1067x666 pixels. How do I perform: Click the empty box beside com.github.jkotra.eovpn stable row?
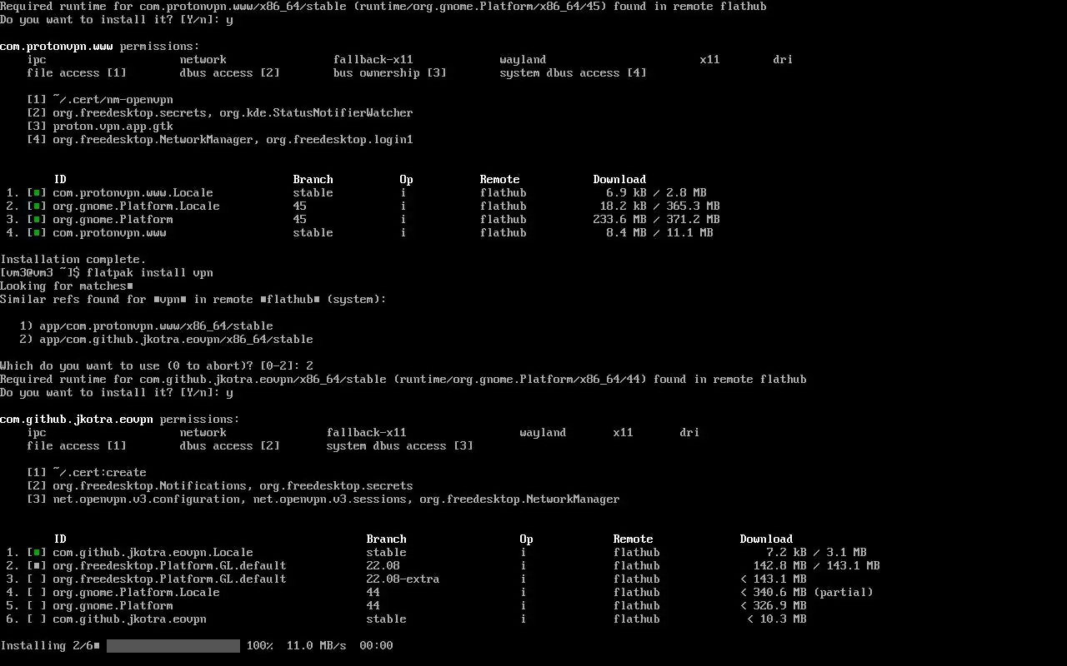tap(37, 619)
